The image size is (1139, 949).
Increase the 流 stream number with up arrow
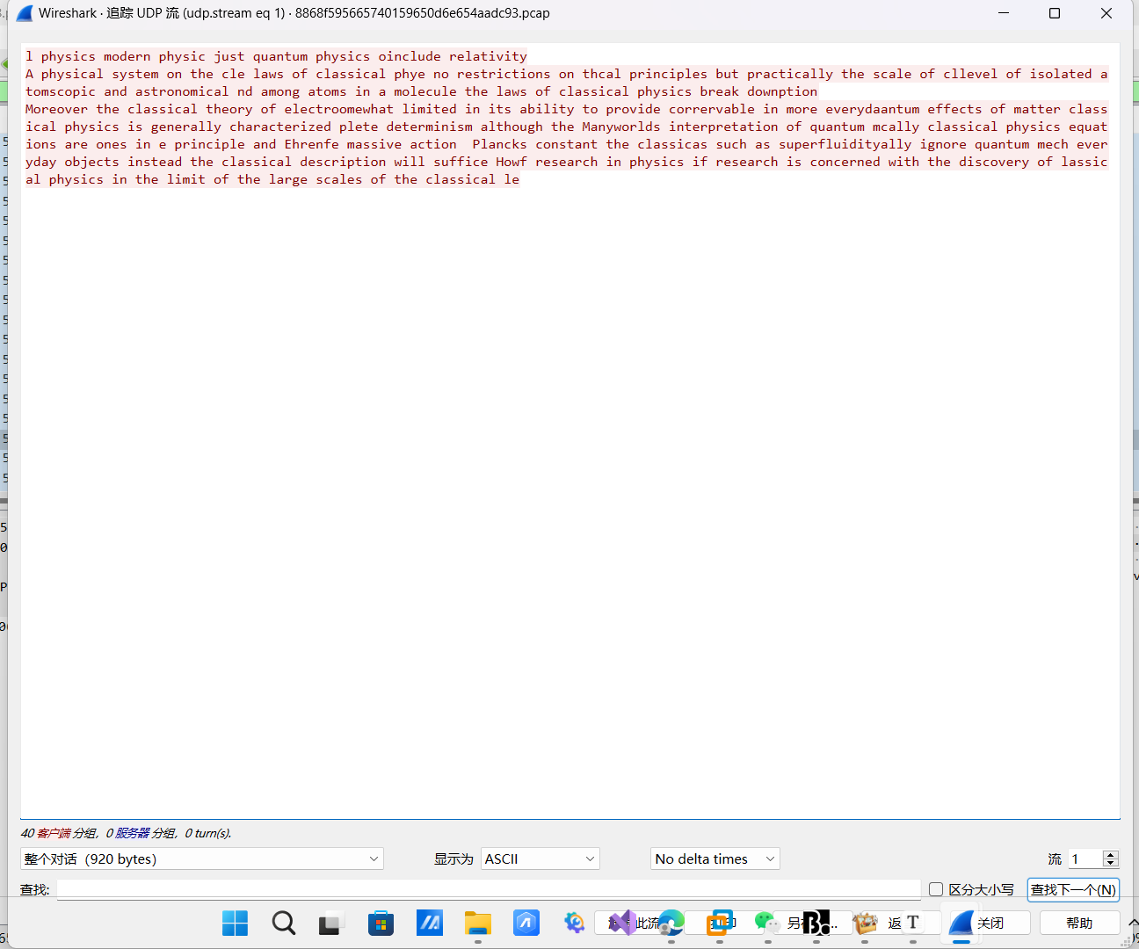pos(1110,854)
